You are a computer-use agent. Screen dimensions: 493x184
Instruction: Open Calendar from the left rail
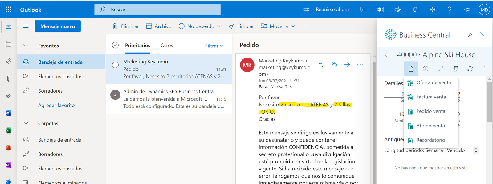click(x=9, y=44)
